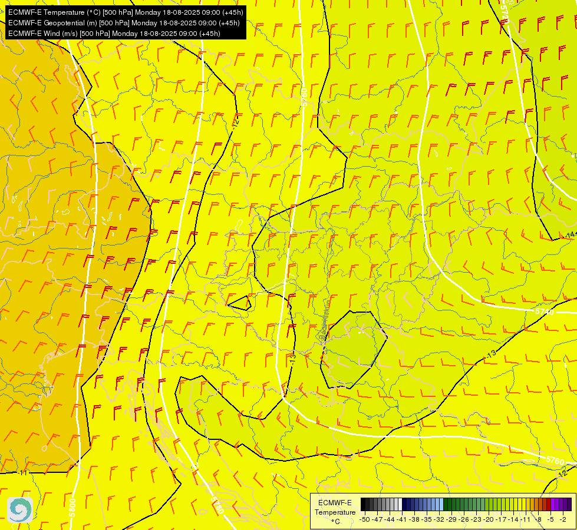
Task: Click the -41 value on the legend scale
Action: pyautogui.click(x=402, y=519)
